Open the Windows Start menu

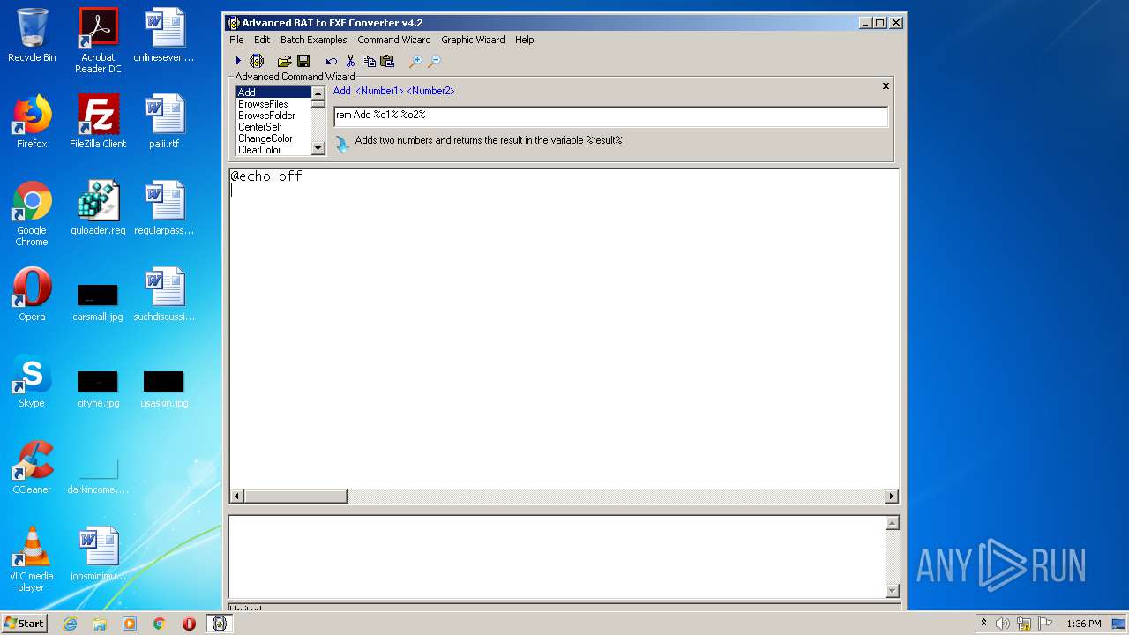coord(25,624)
